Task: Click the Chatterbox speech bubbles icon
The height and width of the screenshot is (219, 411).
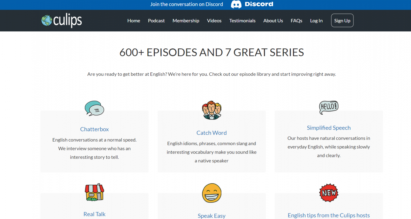Action: [x=94, y=108]
